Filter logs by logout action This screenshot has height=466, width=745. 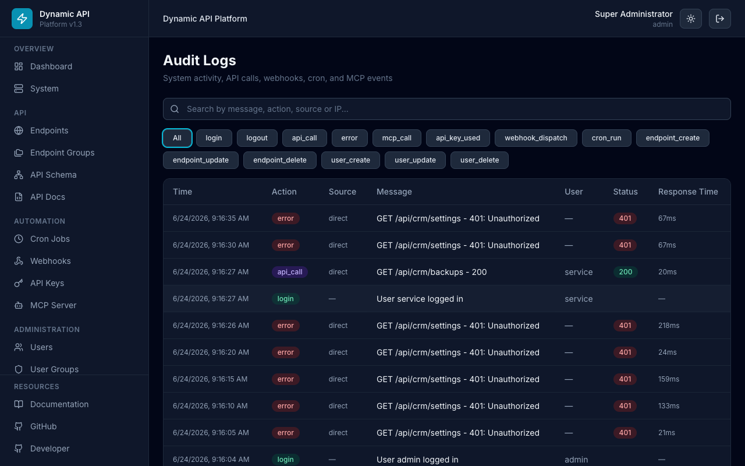click(257, 138)
